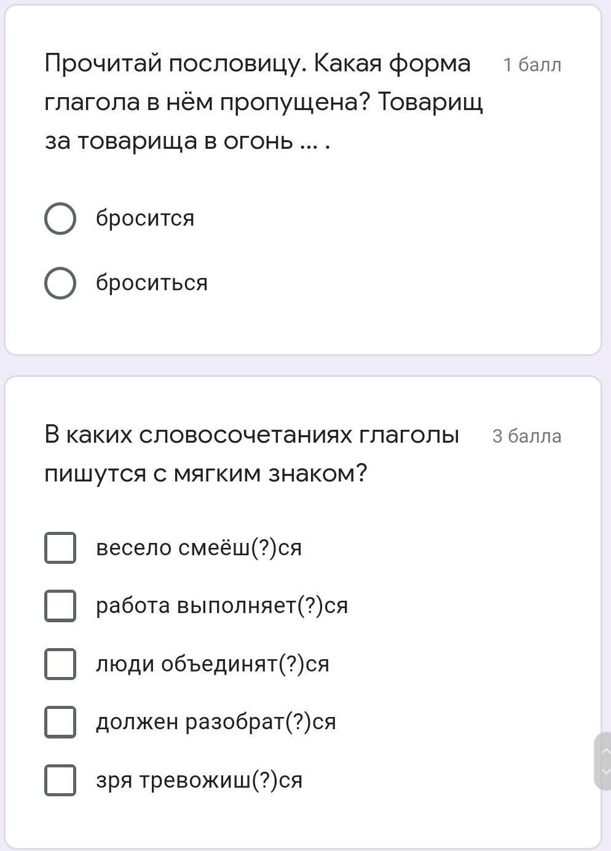Click the "1 балл" points label

[532, 65]
